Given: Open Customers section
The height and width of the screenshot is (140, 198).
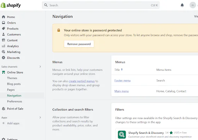Looking at the screenshot, I should (14, 34).
